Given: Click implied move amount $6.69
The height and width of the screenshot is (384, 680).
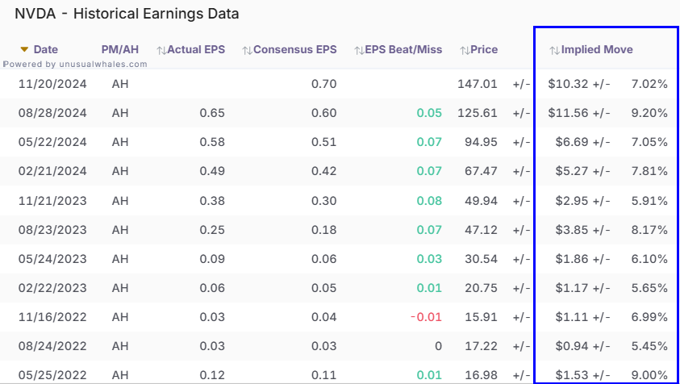Looking at the screenshot, I should click(x=572, y=142).
